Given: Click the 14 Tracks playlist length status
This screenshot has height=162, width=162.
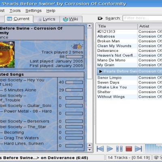Looking at the screenshot, I should [129, 158].
